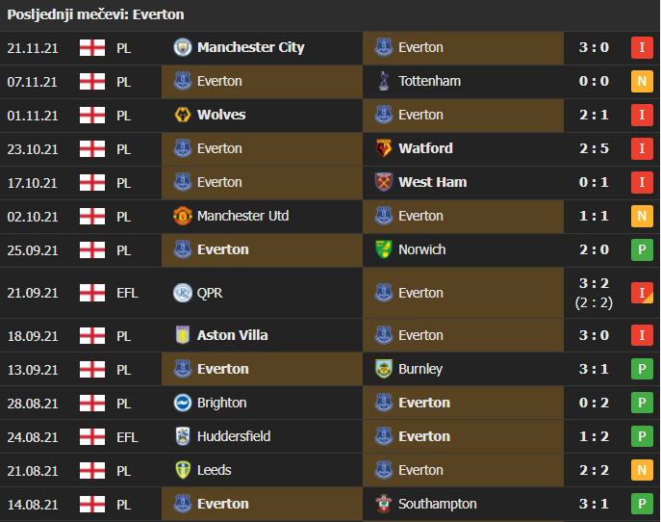Viewport: 661px width, 522px height.
Task: Click orange N badge for Tottenham match
Action: click(x=642, y=81)
